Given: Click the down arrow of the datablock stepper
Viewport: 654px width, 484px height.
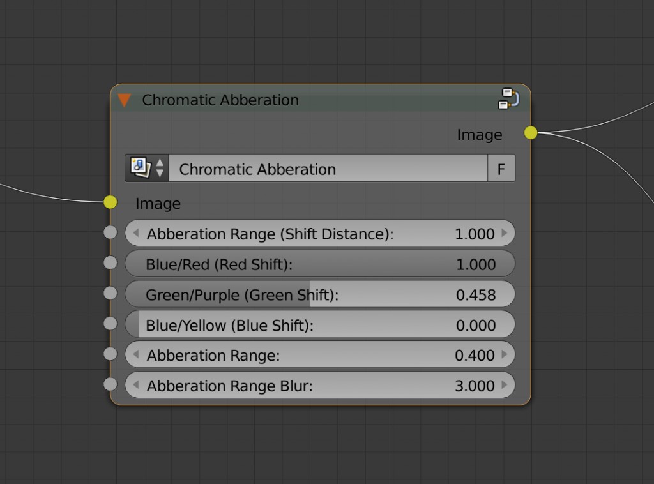Looking at the screenshot, I should point(160,173).
